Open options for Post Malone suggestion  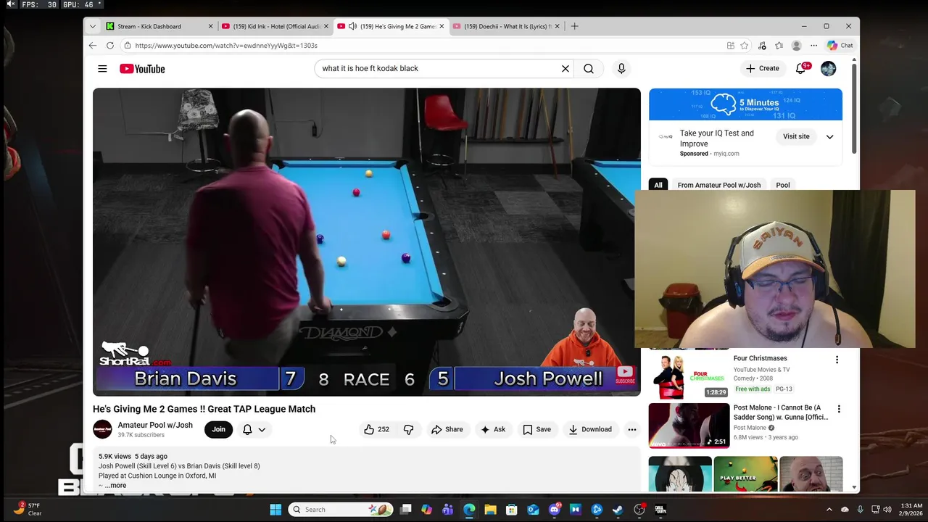point(839,409)
